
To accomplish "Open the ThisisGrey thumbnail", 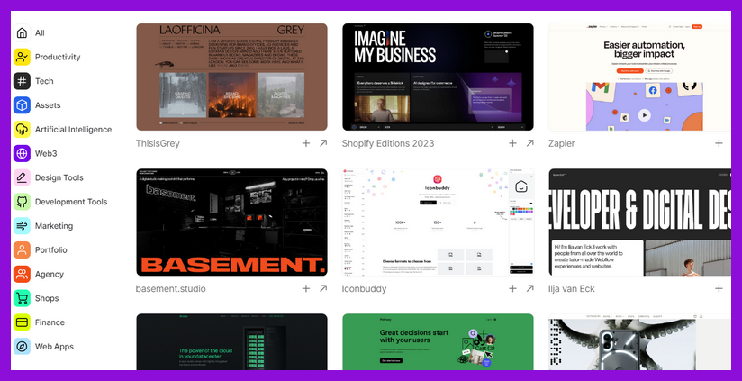I will pos(232,77).
